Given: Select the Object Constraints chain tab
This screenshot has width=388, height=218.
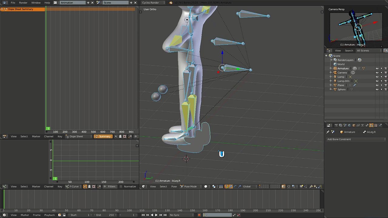Looking at the screenshot, I should point(358,125).
